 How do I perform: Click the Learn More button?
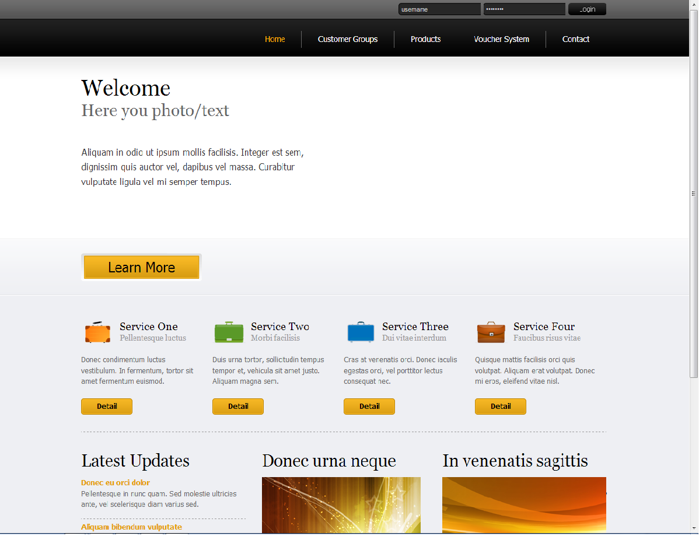coord(142,268)
